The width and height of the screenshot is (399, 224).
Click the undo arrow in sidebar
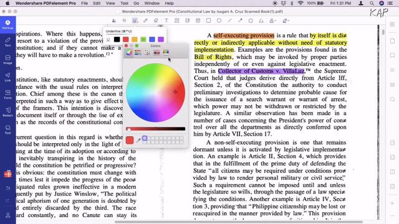(x=7, y=188)
